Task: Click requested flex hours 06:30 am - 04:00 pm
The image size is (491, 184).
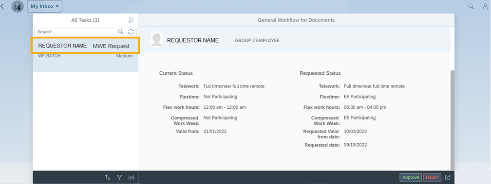Action: [365, 107]
